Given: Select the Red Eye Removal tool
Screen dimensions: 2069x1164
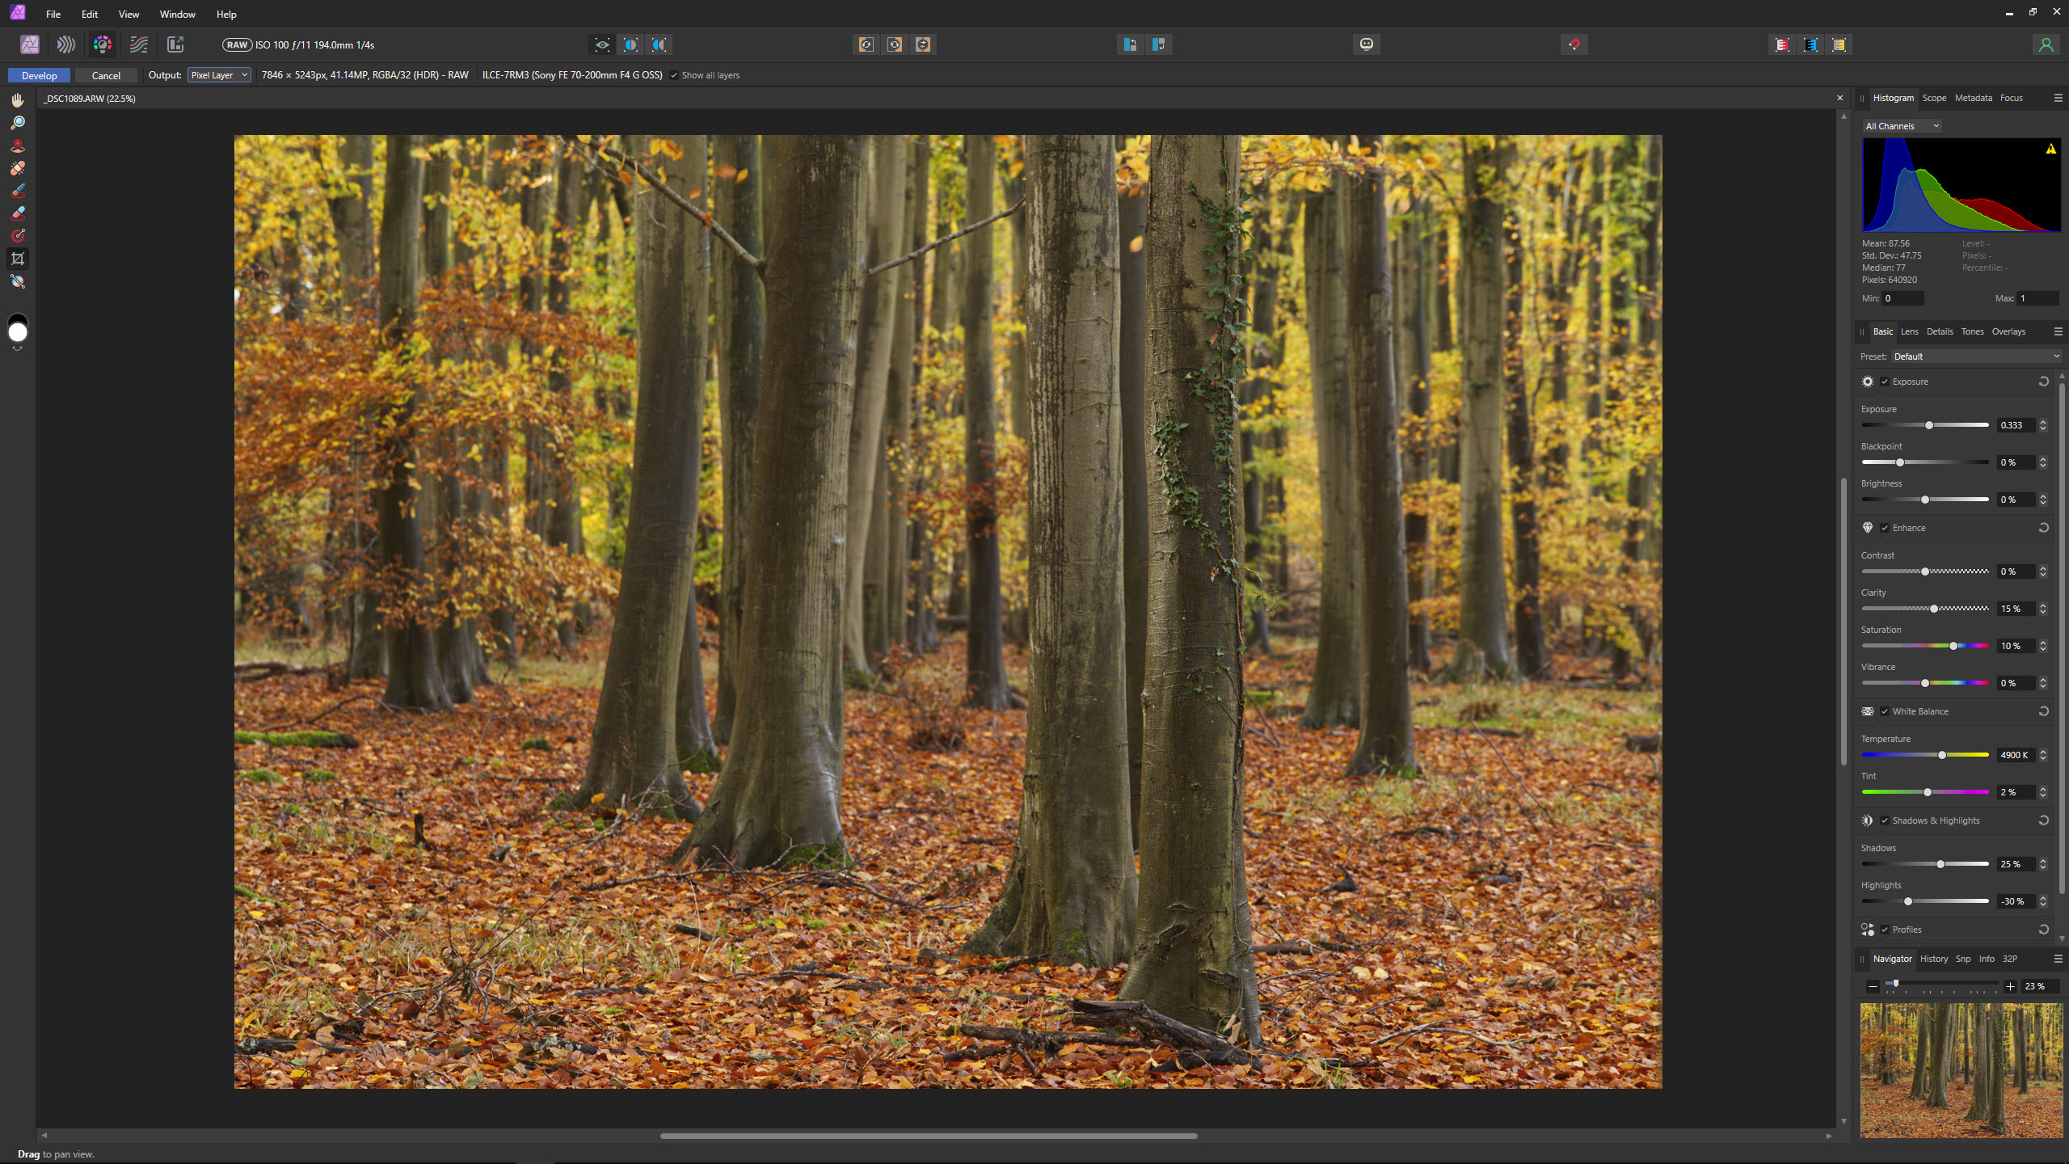Looking at the screenshot, I should pos(18,145).
